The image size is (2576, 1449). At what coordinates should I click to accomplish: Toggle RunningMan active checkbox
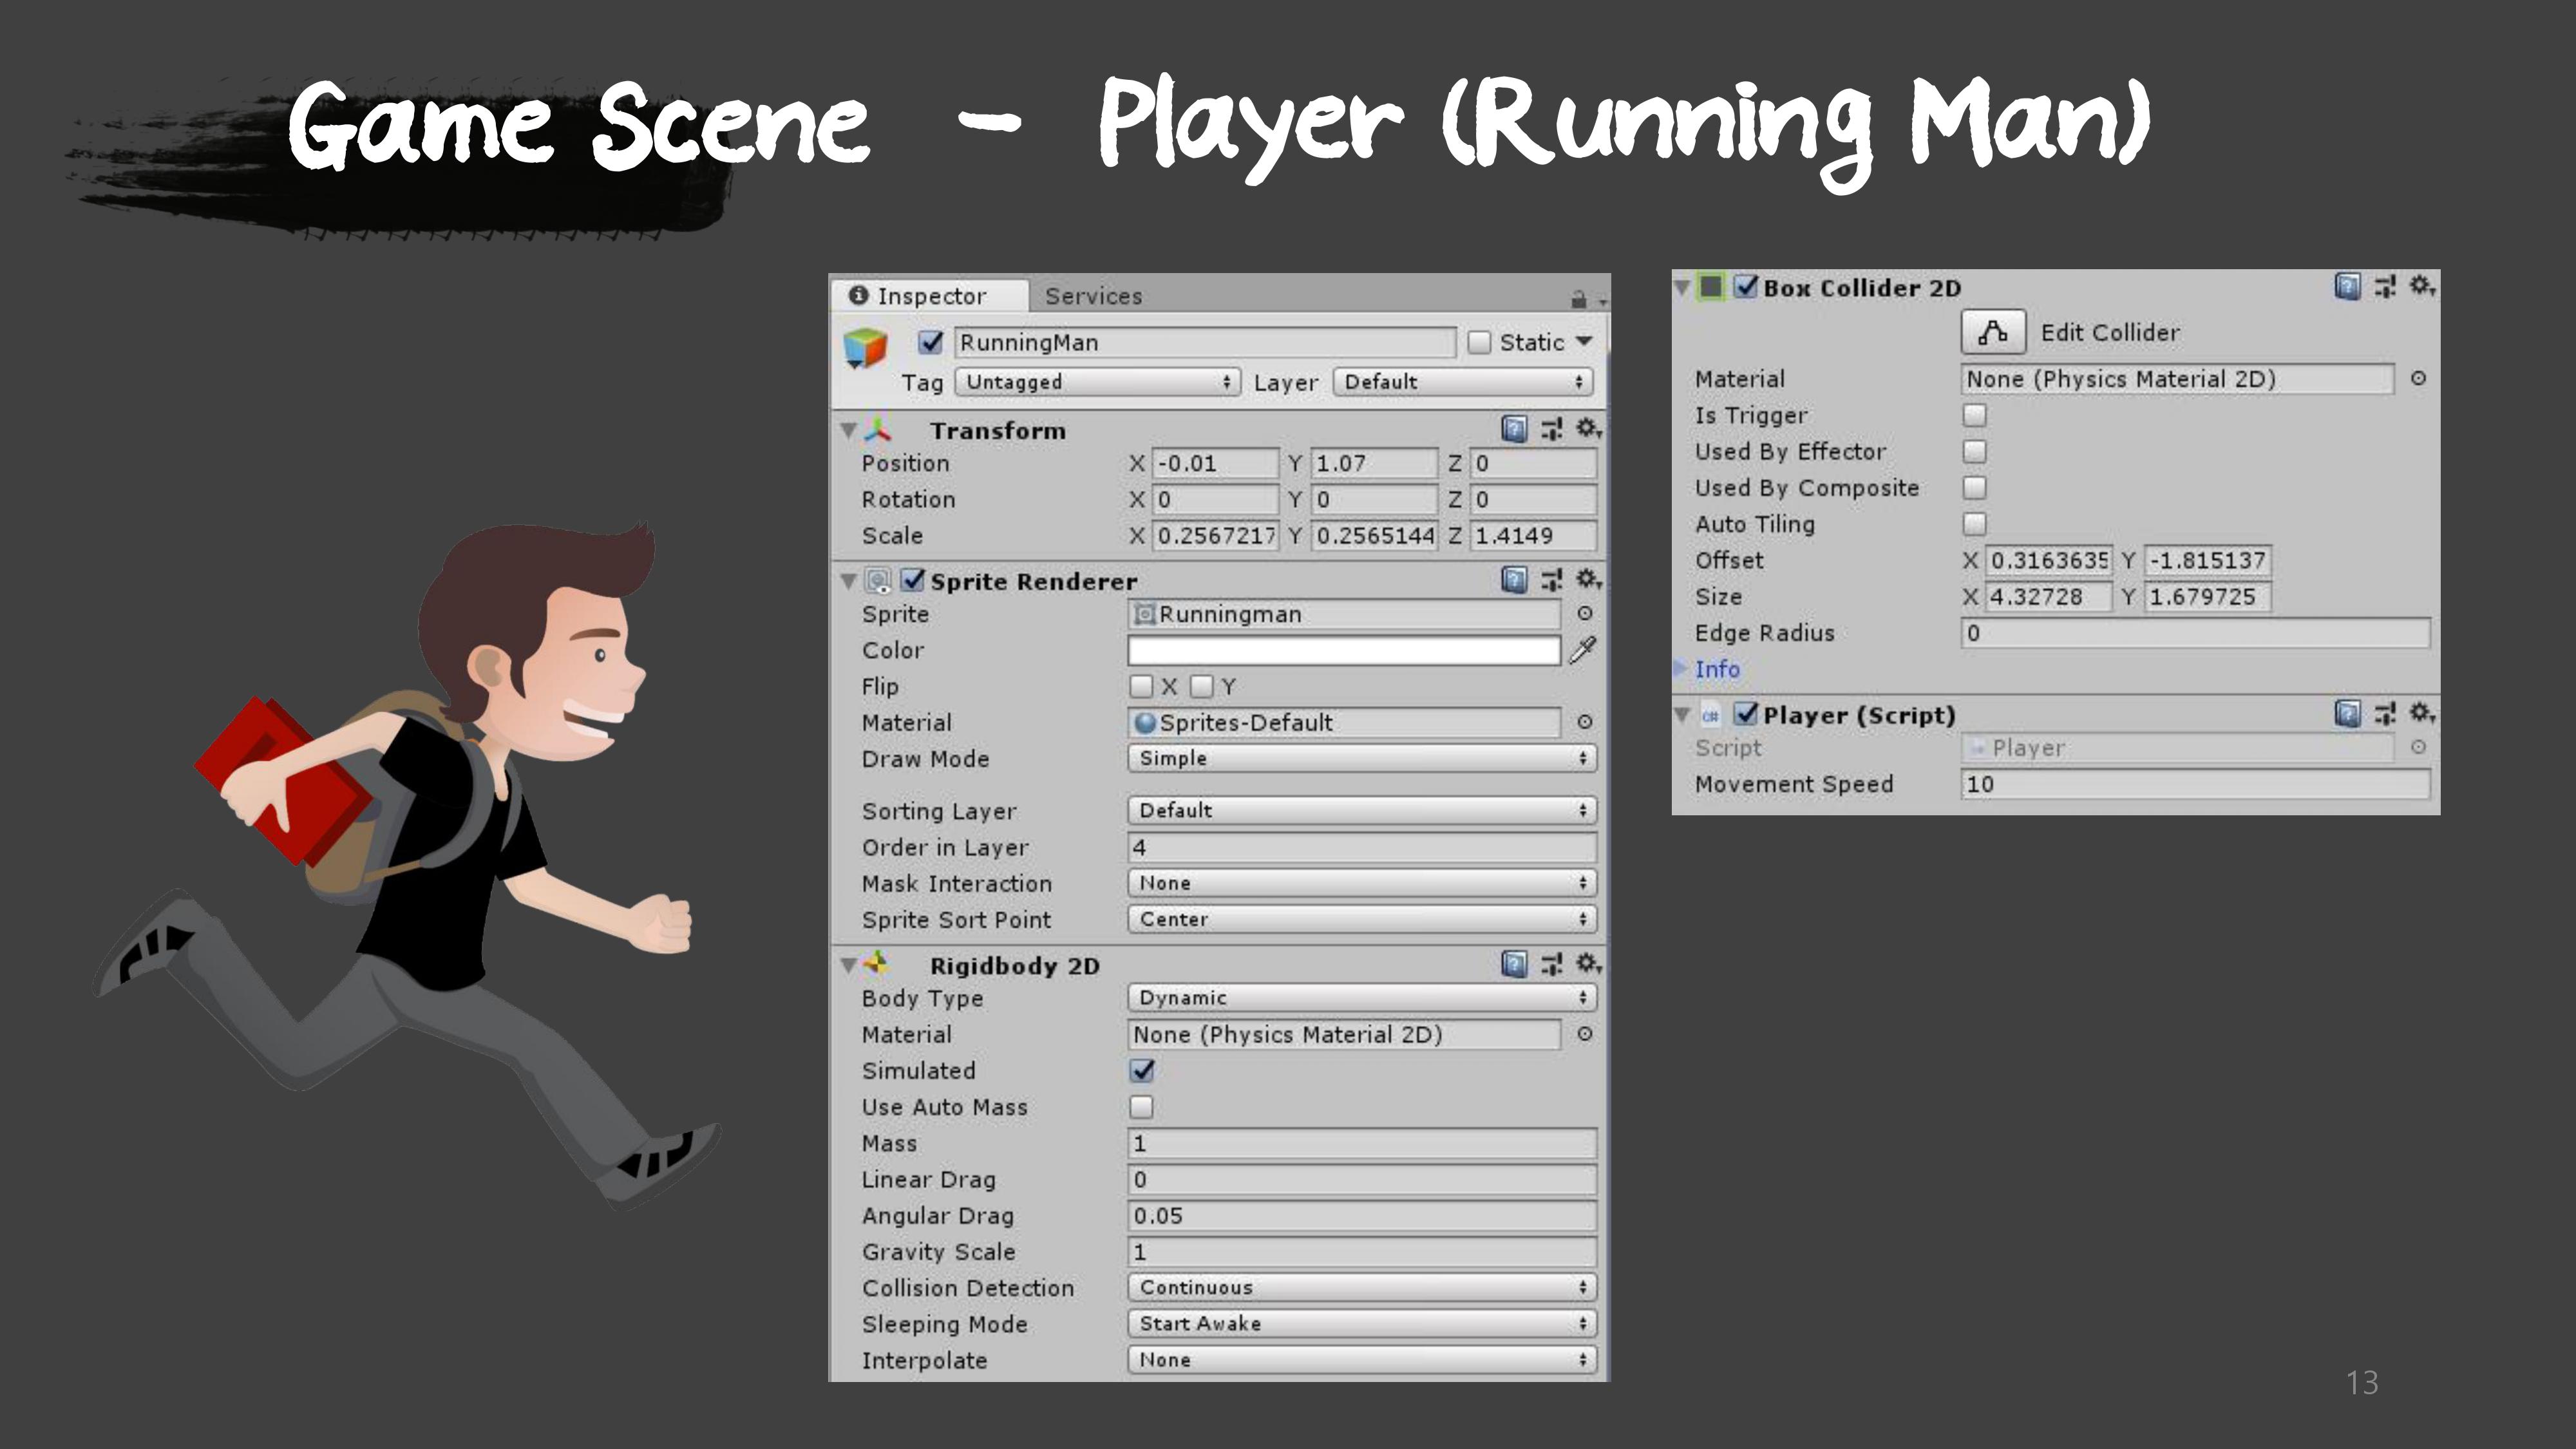tap(931, 342)
